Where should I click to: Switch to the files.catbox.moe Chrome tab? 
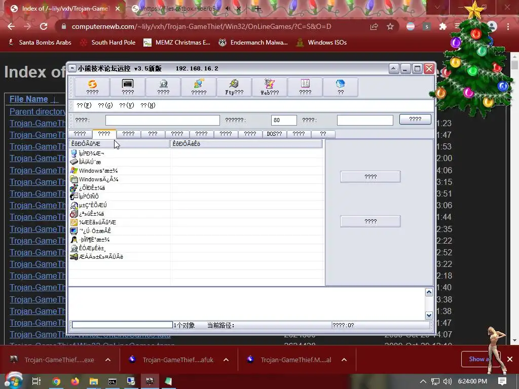pyautogui.click(x=180, y=9)
